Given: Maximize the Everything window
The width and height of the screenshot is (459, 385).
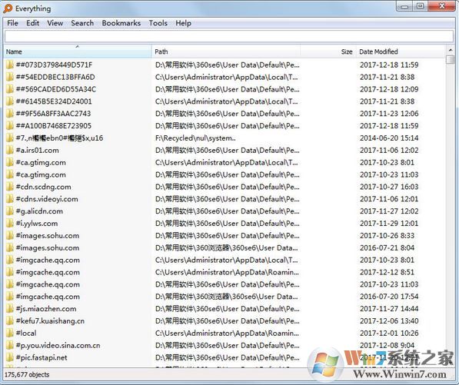Looking at the screenshot, I should [x=420, y=6].
